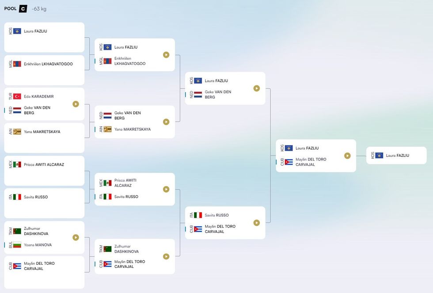Click the Pool C badge
The image size is (433, 293).
(23, 8)
